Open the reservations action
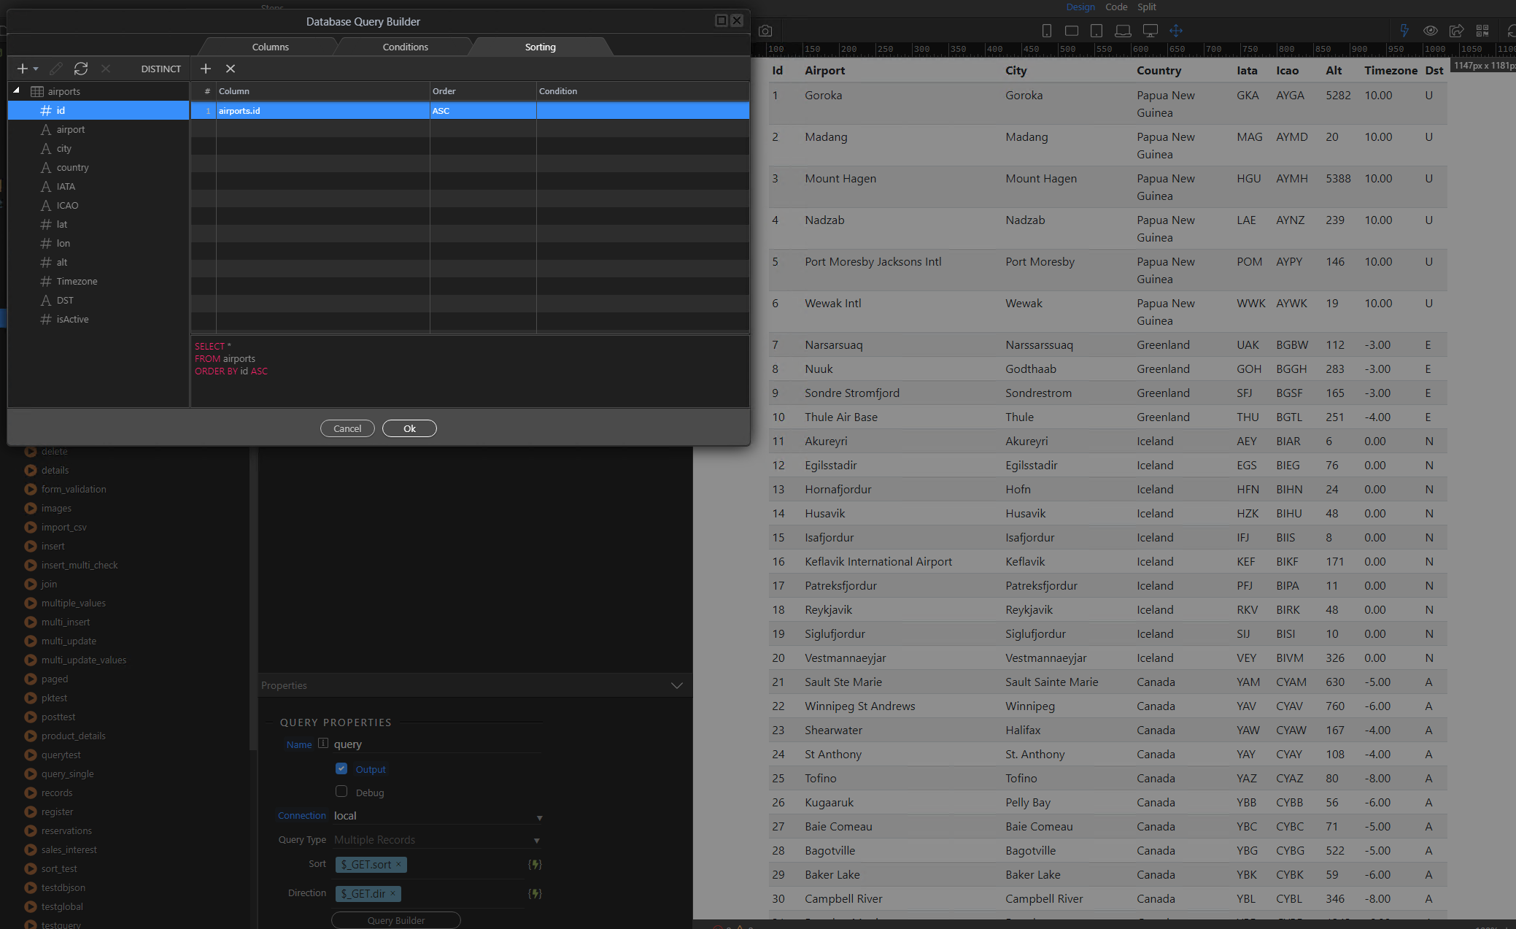 (x=66, y=831)
